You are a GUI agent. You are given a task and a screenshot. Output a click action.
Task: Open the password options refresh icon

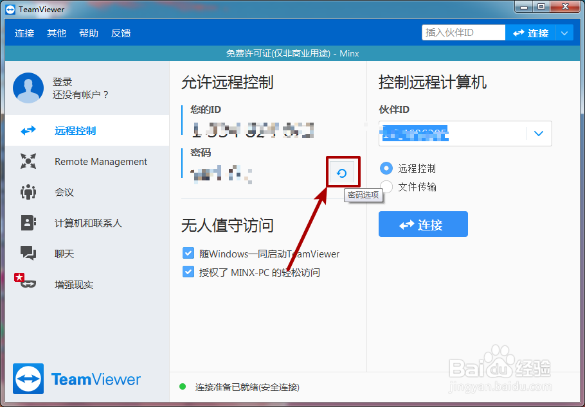(x=342, y=173)
